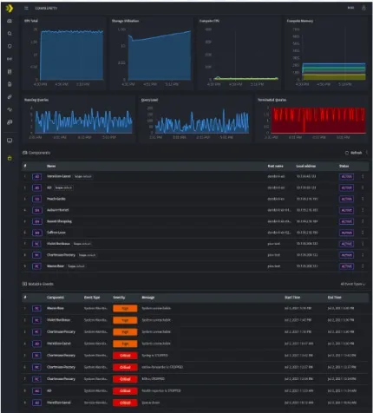
Task: Refresh the Components table
Action: coord(354,153)
